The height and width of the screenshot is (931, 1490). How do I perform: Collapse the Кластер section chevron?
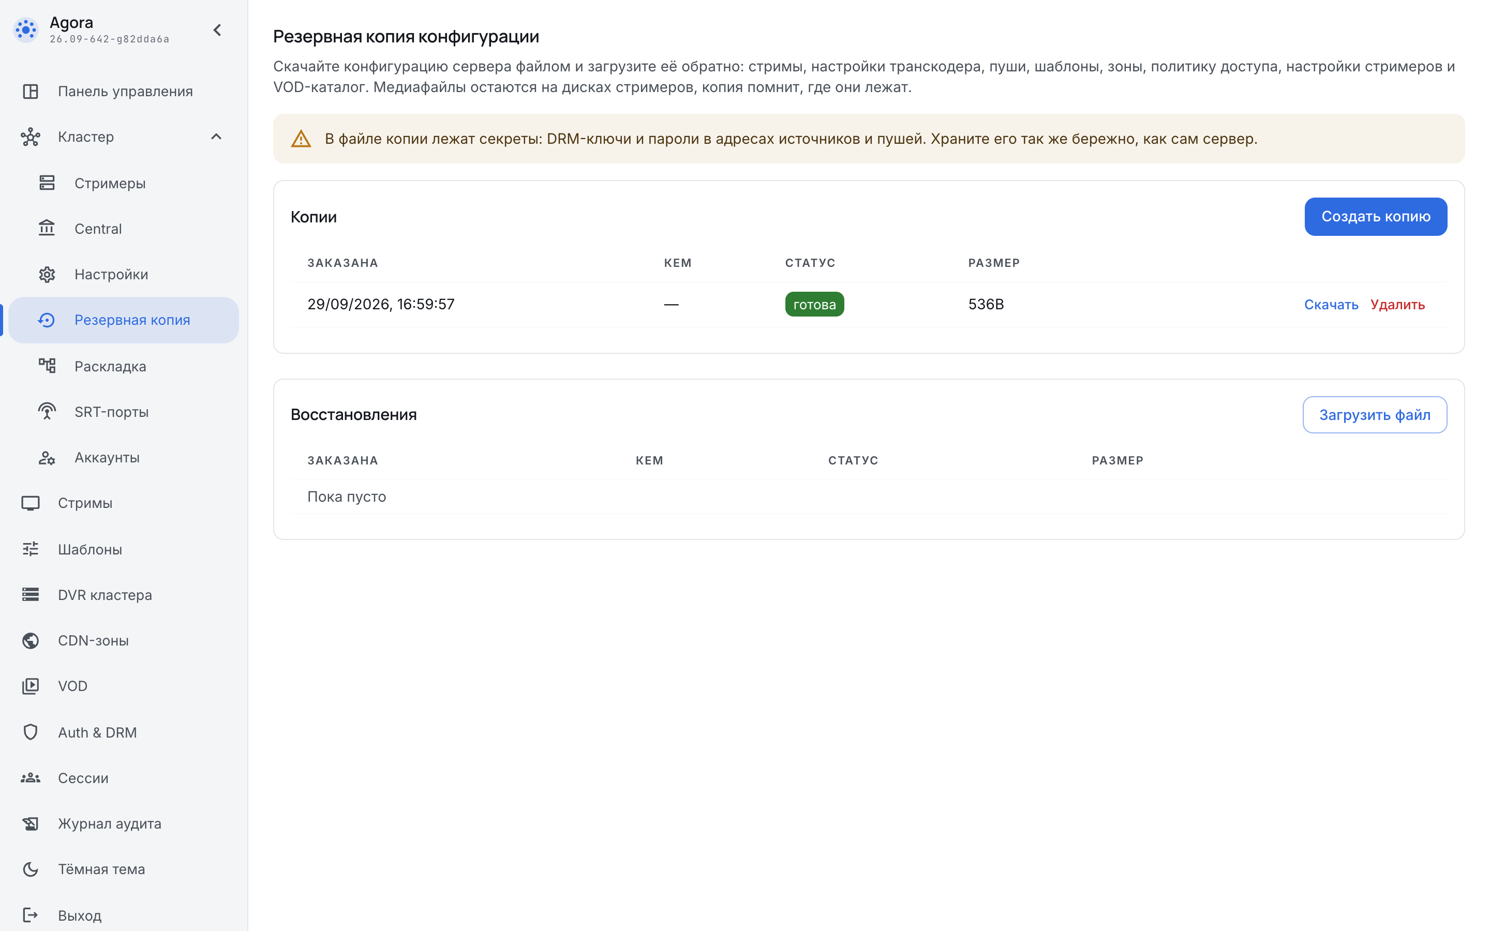216,137
